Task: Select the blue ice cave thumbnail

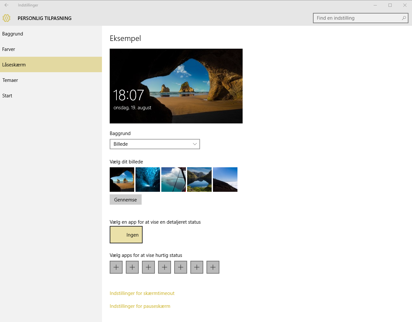Action: (148, 180)
